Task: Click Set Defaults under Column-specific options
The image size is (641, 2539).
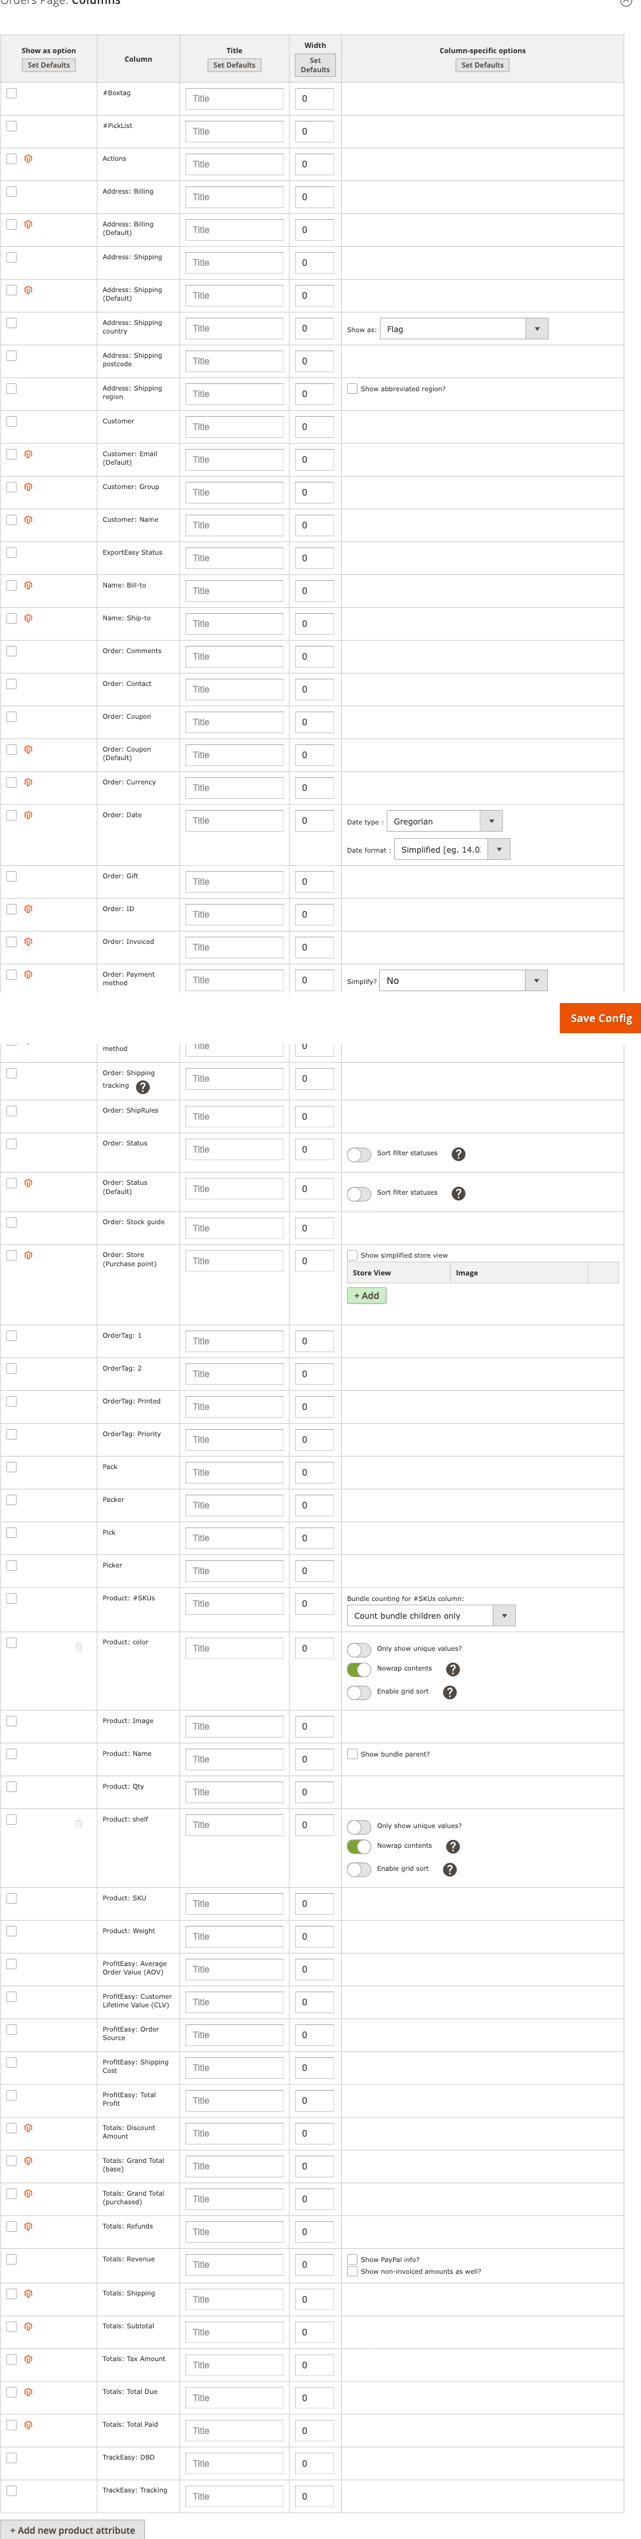Action: click(x=482, y=65)
